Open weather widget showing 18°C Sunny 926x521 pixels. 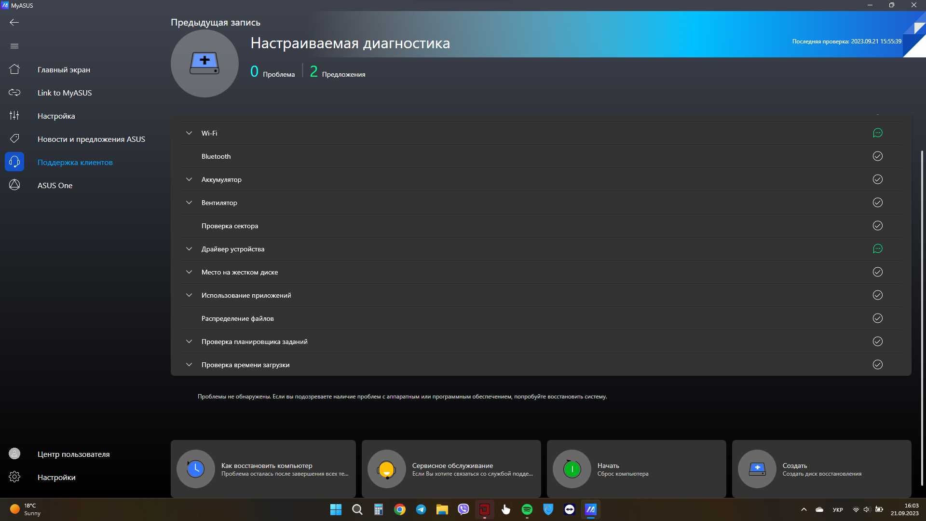pyautogui.click(x=26, y=509)
